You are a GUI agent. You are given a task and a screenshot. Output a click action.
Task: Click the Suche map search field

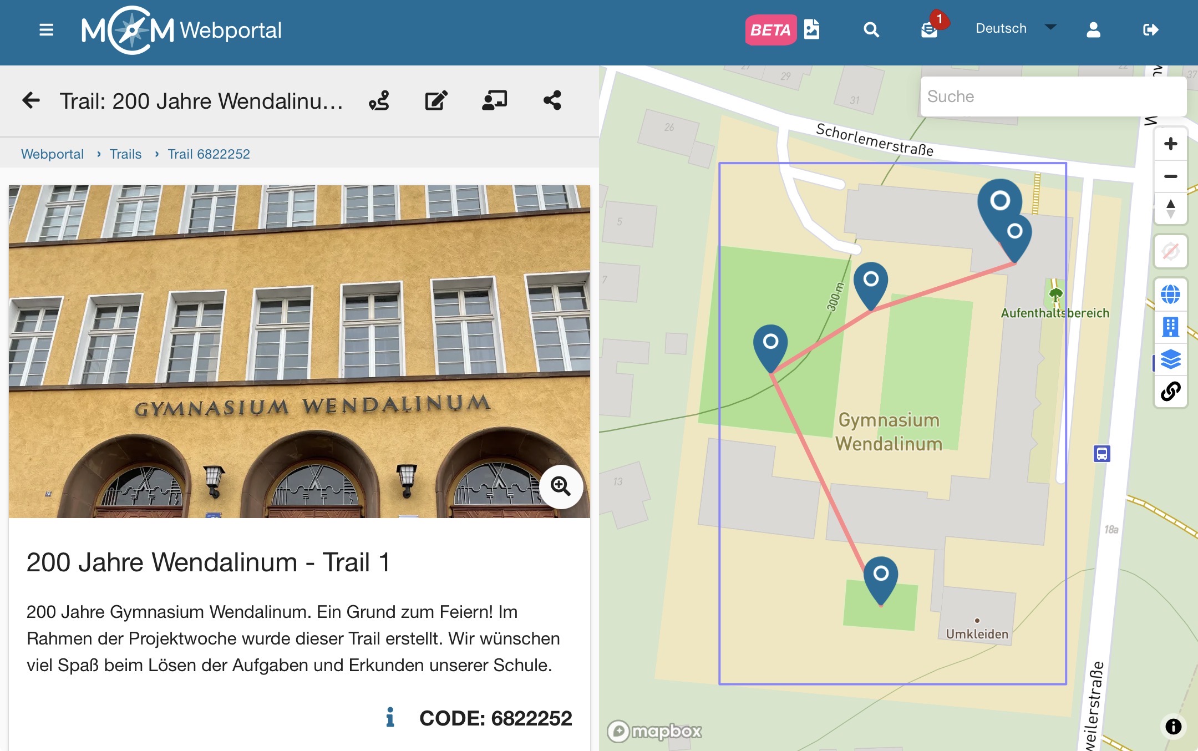(x=1053, y=97)
